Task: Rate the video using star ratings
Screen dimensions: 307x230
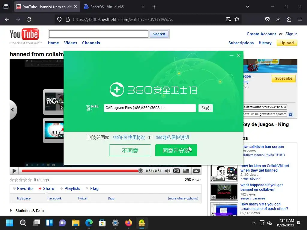Action: pos(21,180)
